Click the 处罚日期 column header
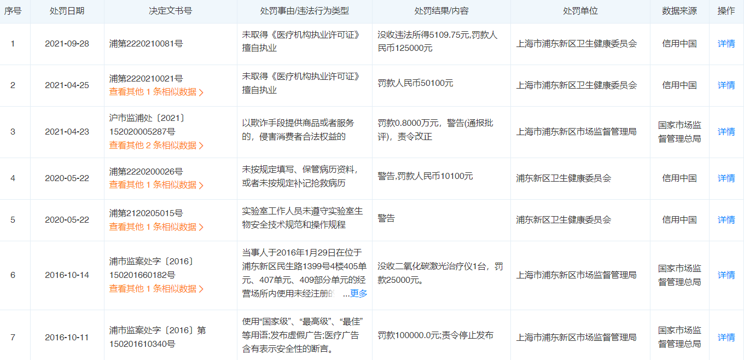744x360 pixels. coord(67,11)
